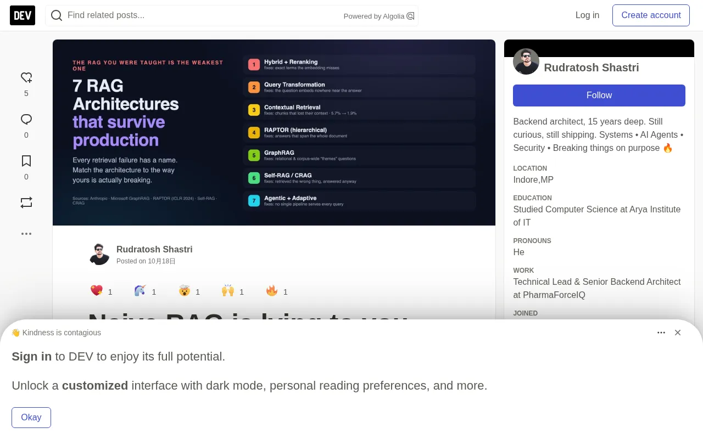
Task: Open the Log in link
Action: coord(587,15)
